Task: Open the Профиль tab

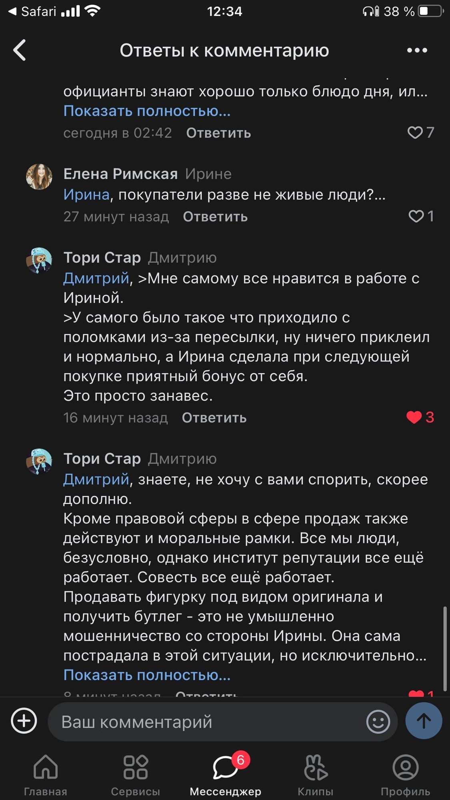Action: point(405,774)
